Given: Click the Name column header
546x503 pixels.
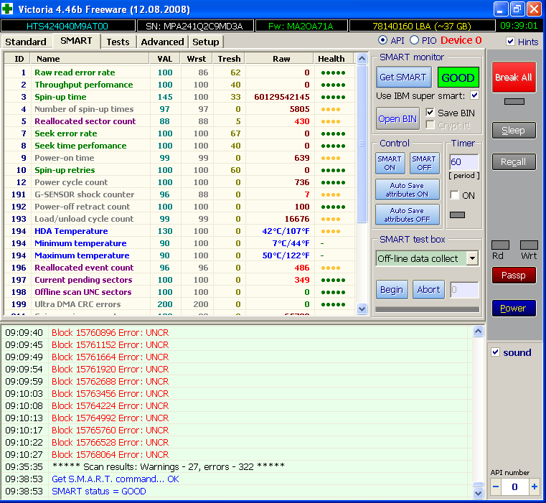Looking at the screenshot, I should 90,59.
